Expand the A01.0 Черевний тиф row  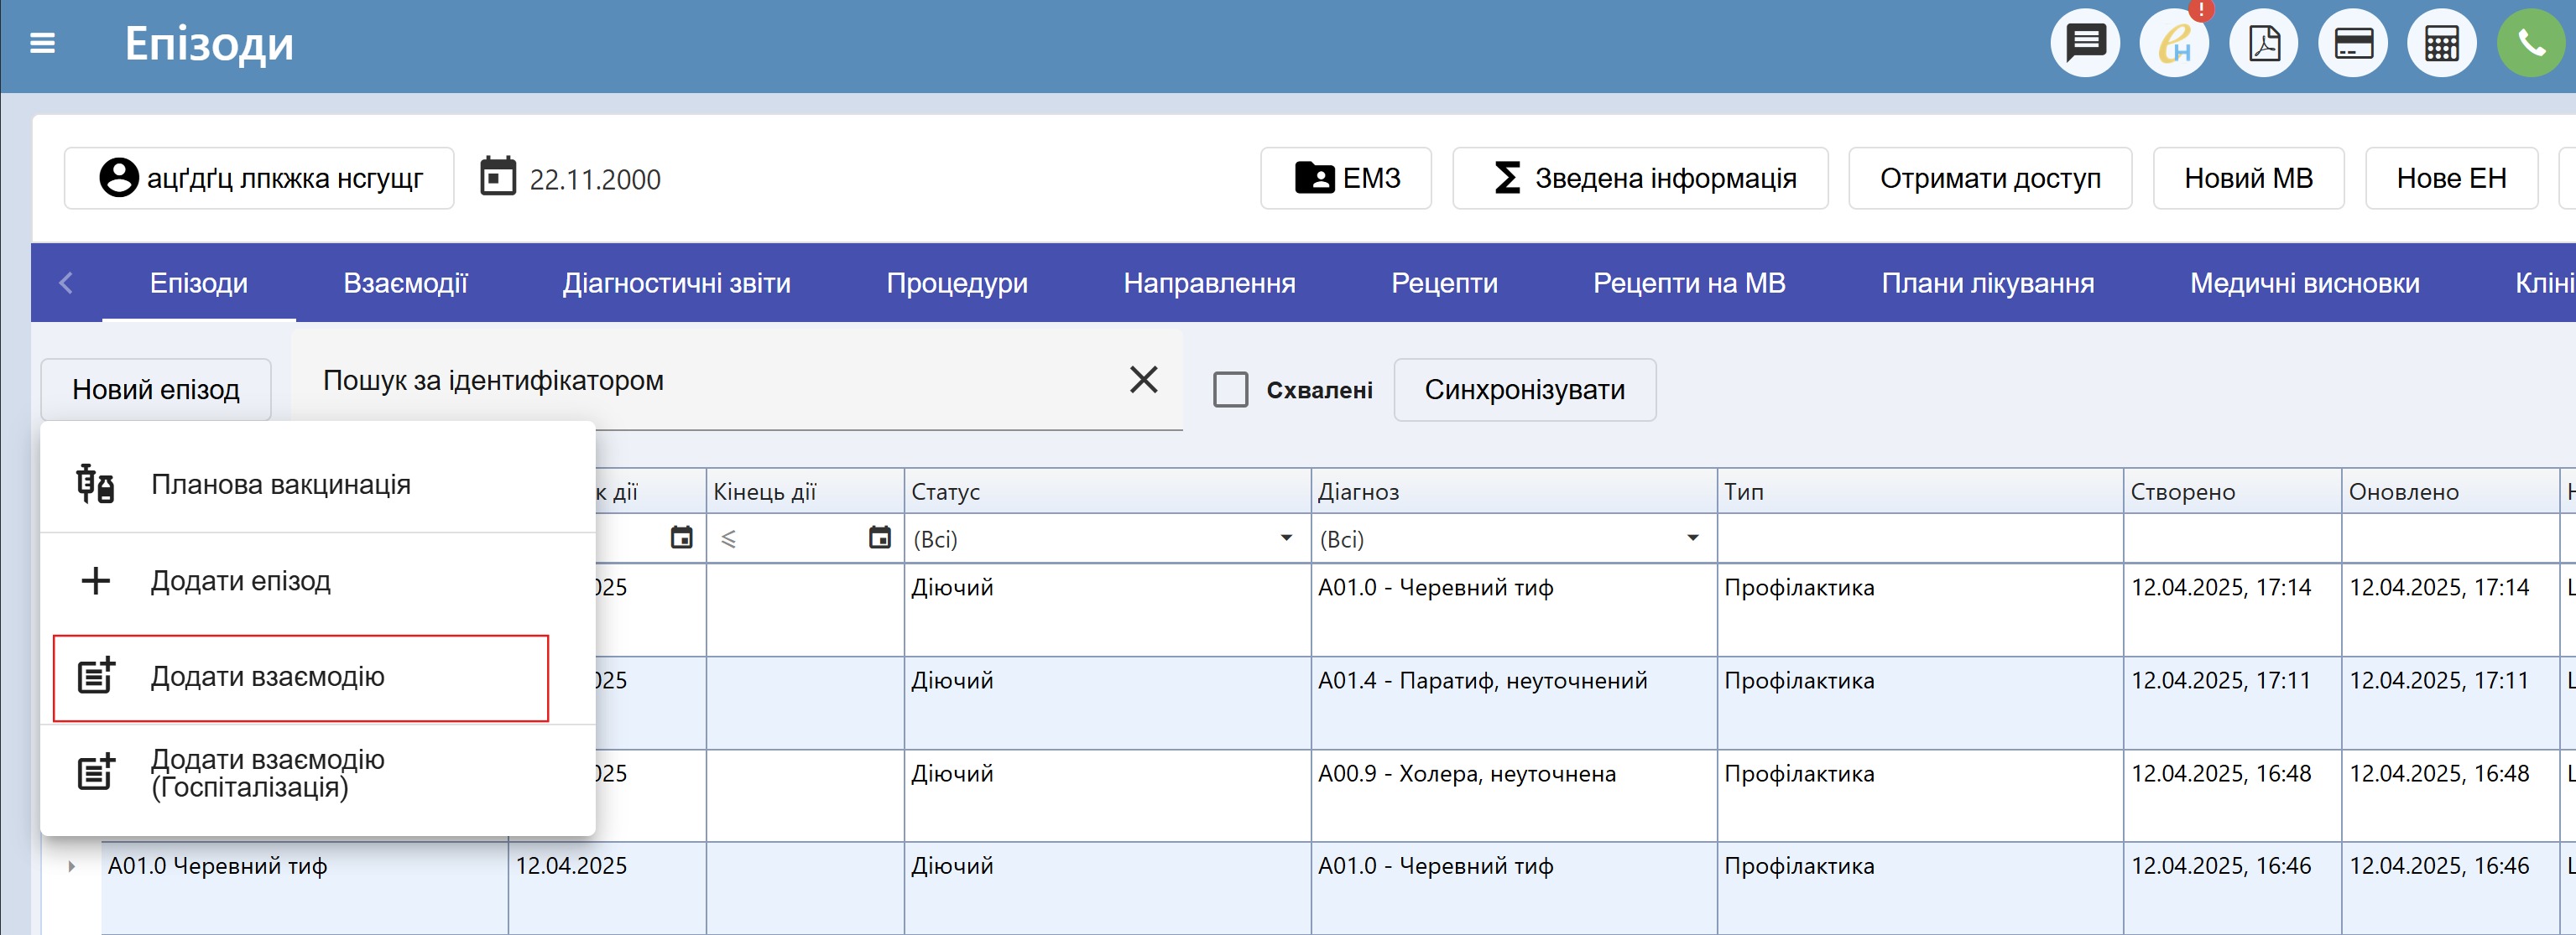click(x=71, y=866)
